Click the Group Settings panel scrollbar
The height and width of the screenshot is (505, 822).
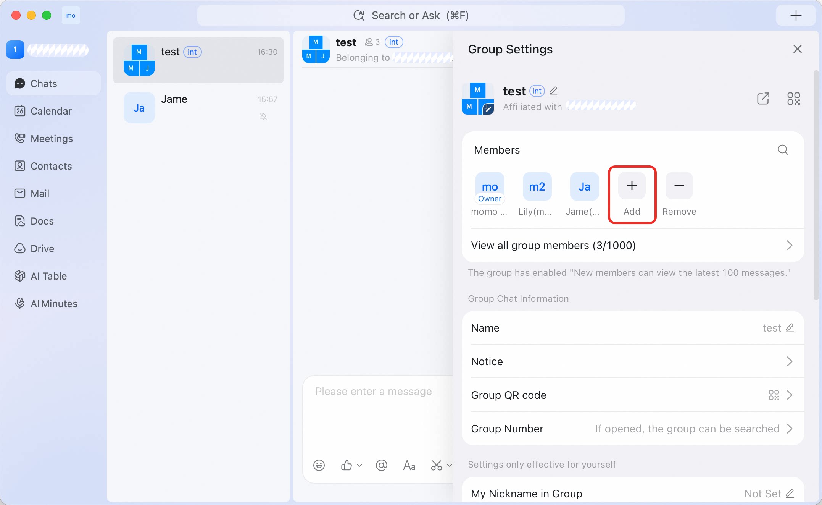click(816, 185)
